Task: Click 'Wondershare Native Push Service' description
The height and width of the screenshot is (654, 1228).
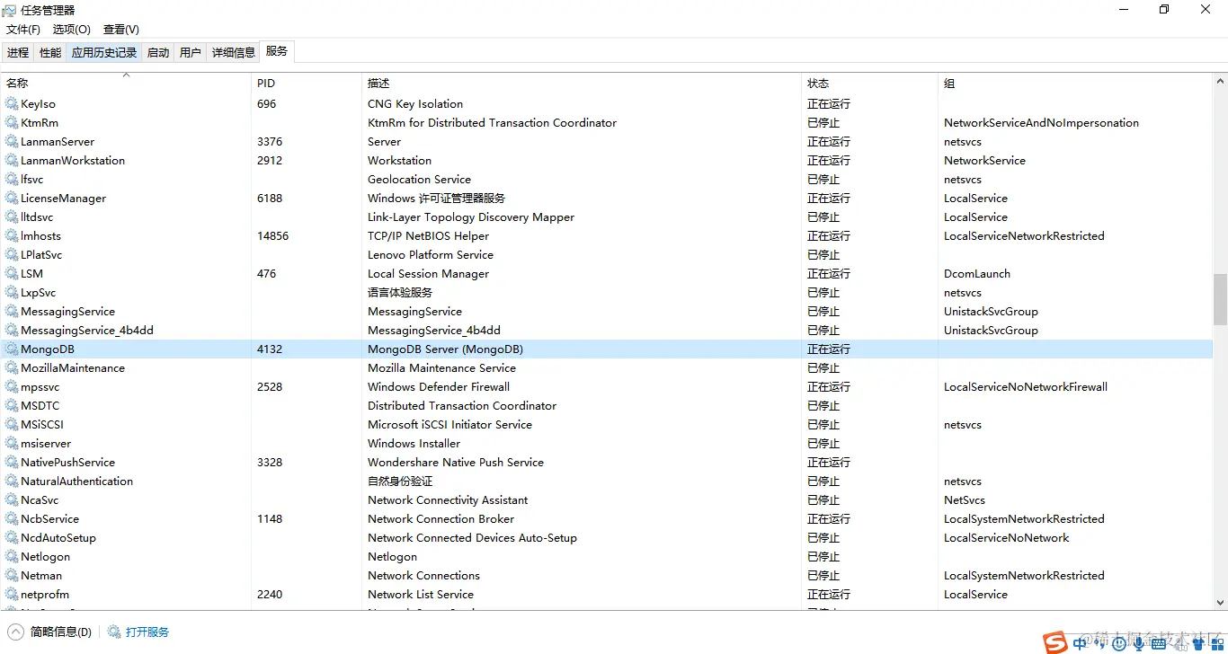Action: click(456, 463)
